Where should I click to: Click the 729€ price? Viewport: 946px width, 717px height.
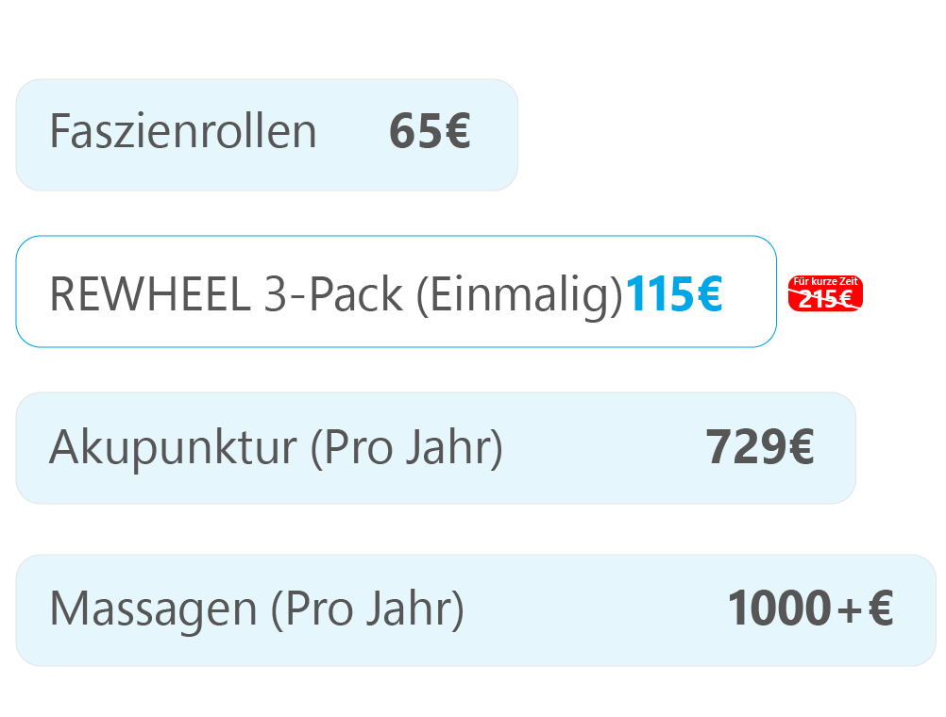[x=759, y=447]
